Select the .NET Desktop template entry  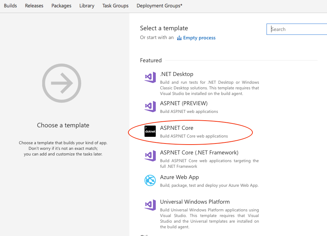[x=176, y=74]
